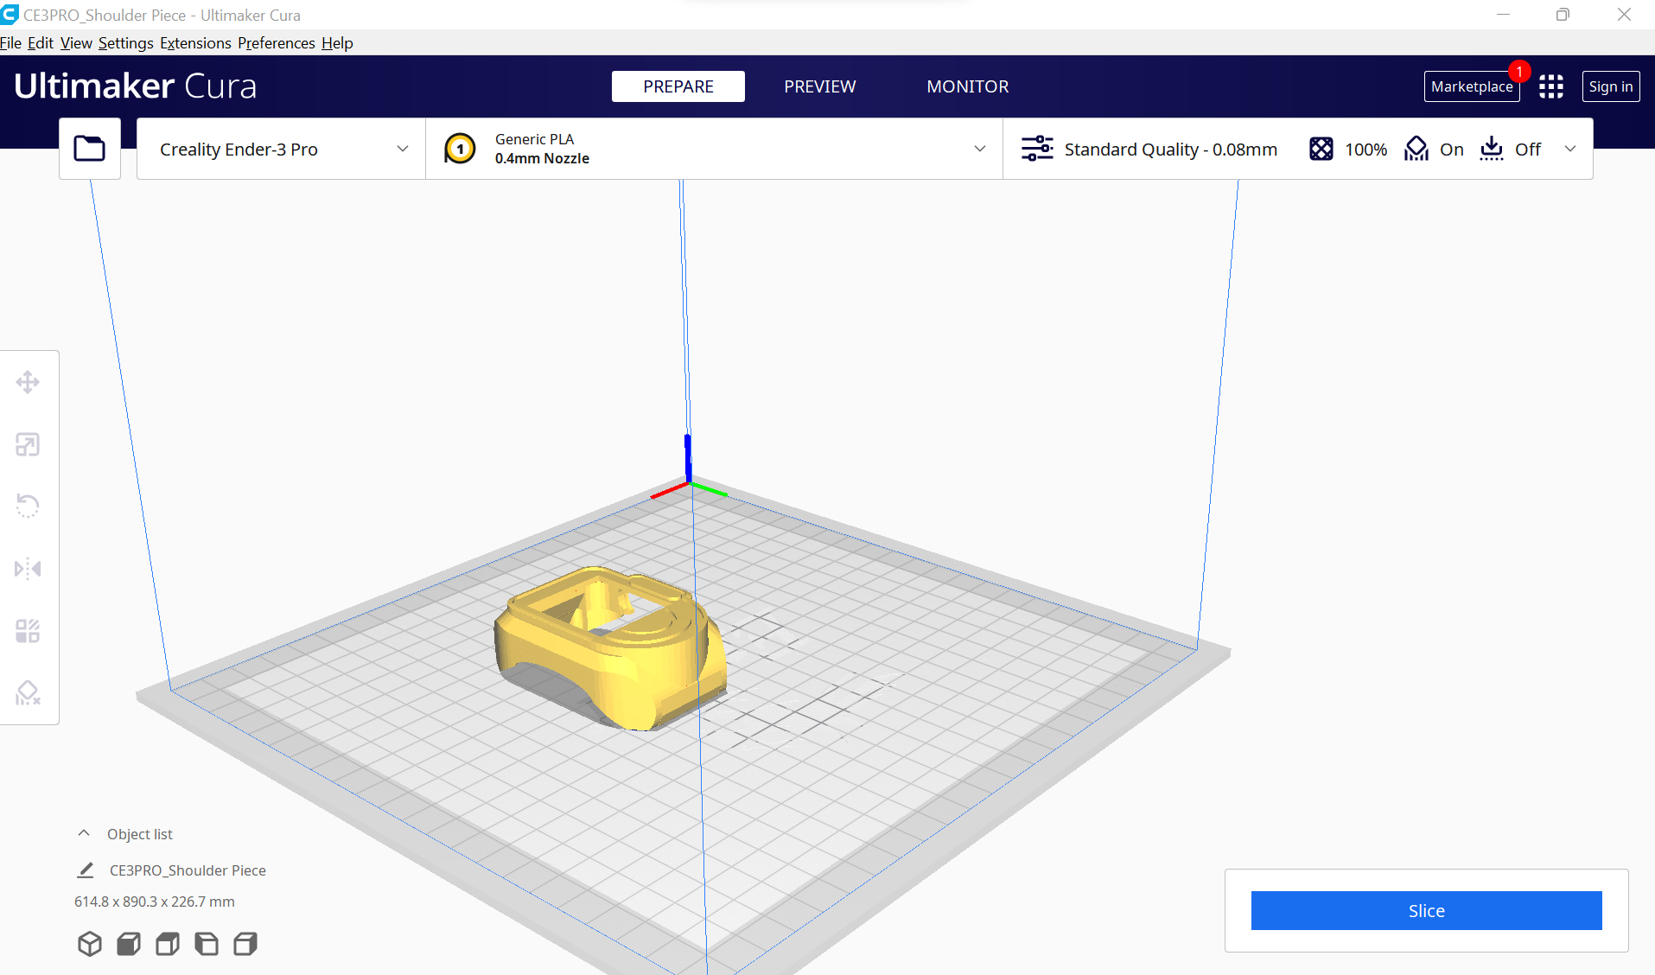Switch to 3D view cube icon
This screenshot has width=1655, height=975.
coord(90,943)
